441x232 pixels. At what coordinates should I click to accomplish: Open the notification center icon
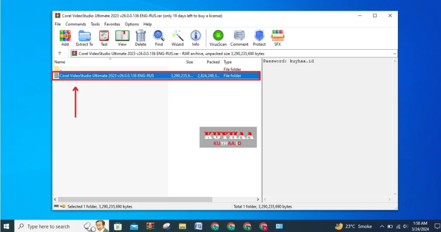click(x=437, y=226)
